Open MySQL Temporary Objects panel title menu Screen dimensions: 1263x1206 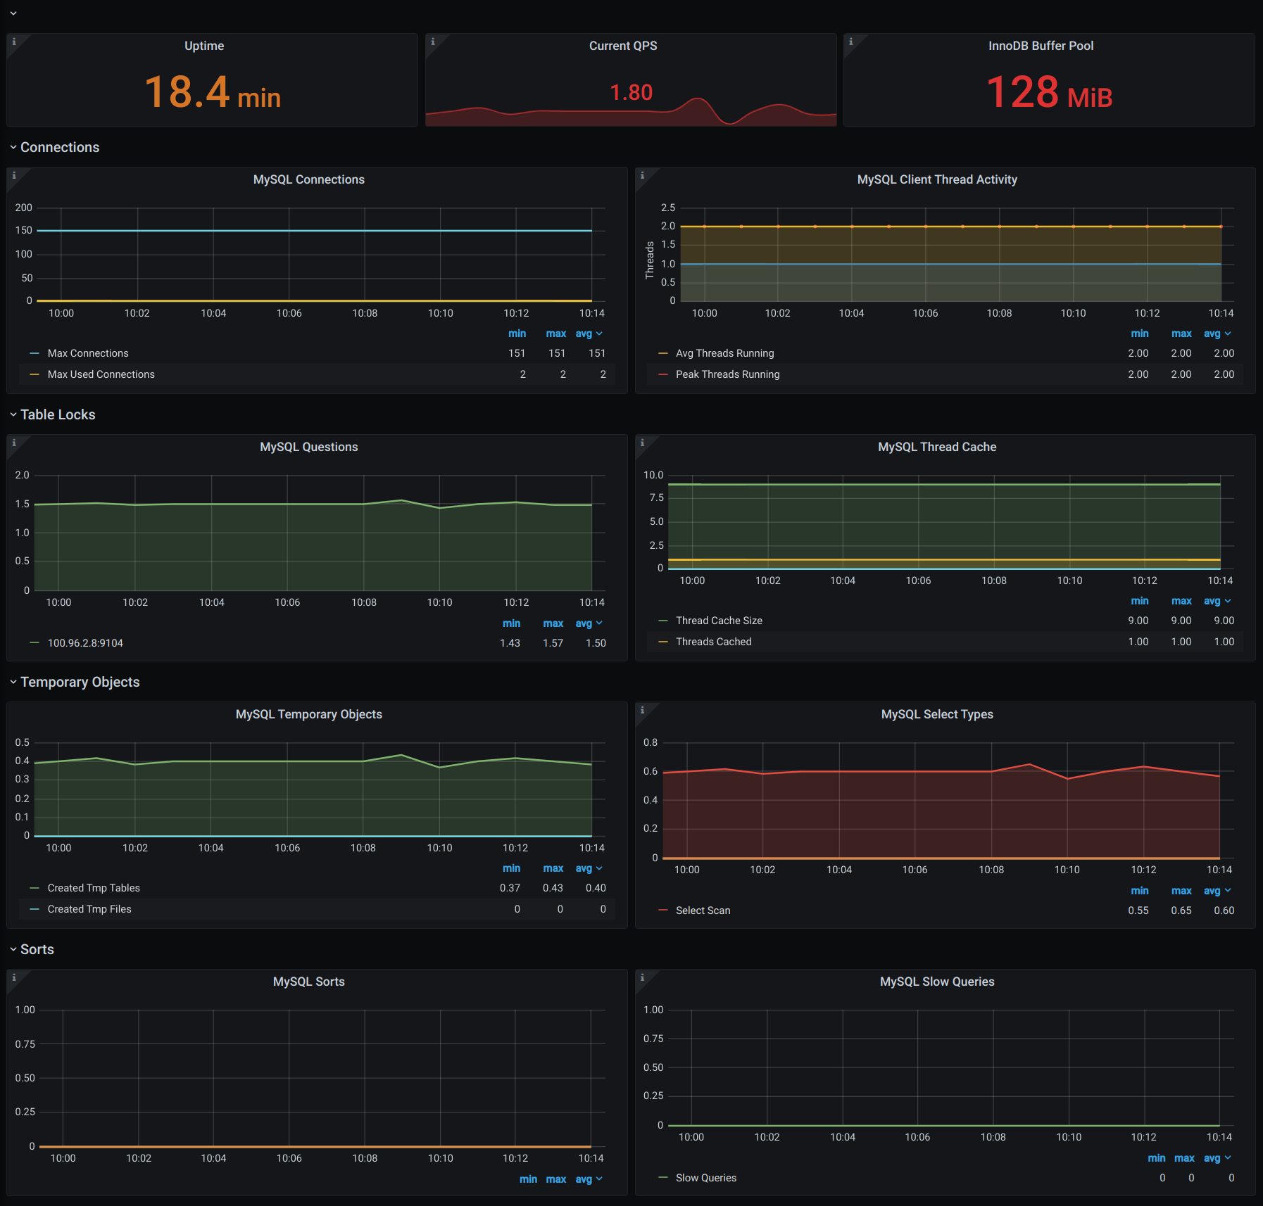[309, 714]
